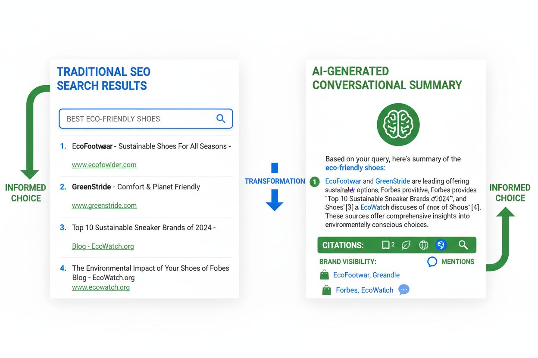Toggle the numbered badge circle beside the summary text
Viewport: 538px width, 358px height.
pos(314,182)
